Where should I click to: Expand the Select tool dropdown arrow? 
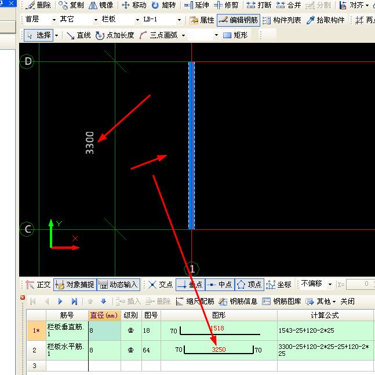click(x=57, y=35)
